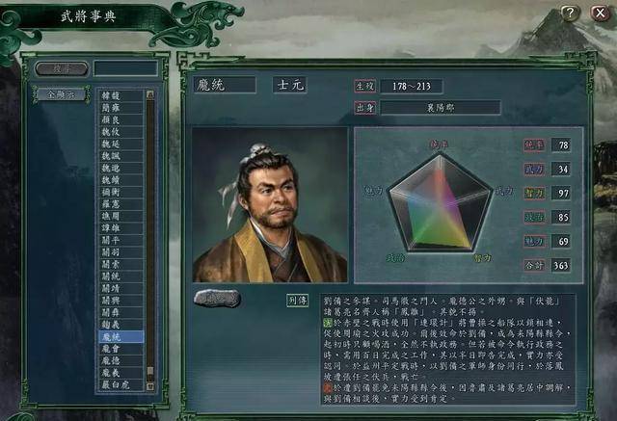Select 關平 in the officer list
Viewport: 617px width, 421px height.
[121, 240]
